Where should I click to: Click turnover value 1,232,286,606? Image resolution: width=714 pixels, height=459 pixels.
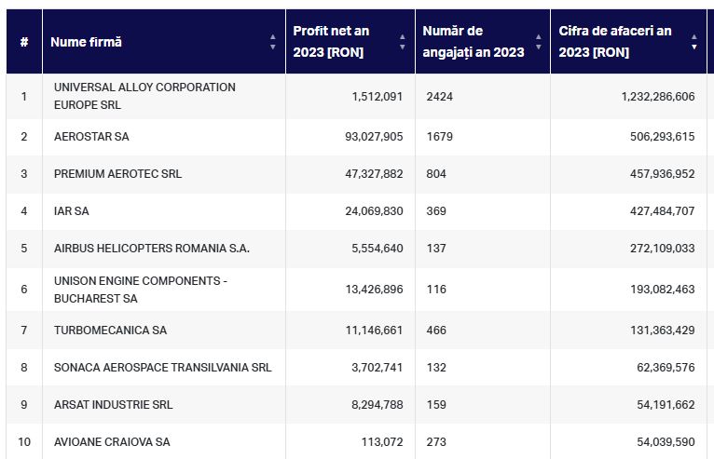[x=658, y=97]
